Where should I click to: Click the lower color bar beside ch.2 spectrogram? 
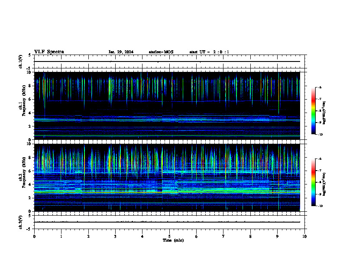313,182
